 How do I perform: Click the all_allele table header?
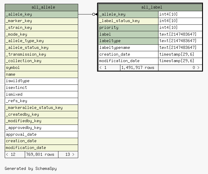[x=41, y=7]
